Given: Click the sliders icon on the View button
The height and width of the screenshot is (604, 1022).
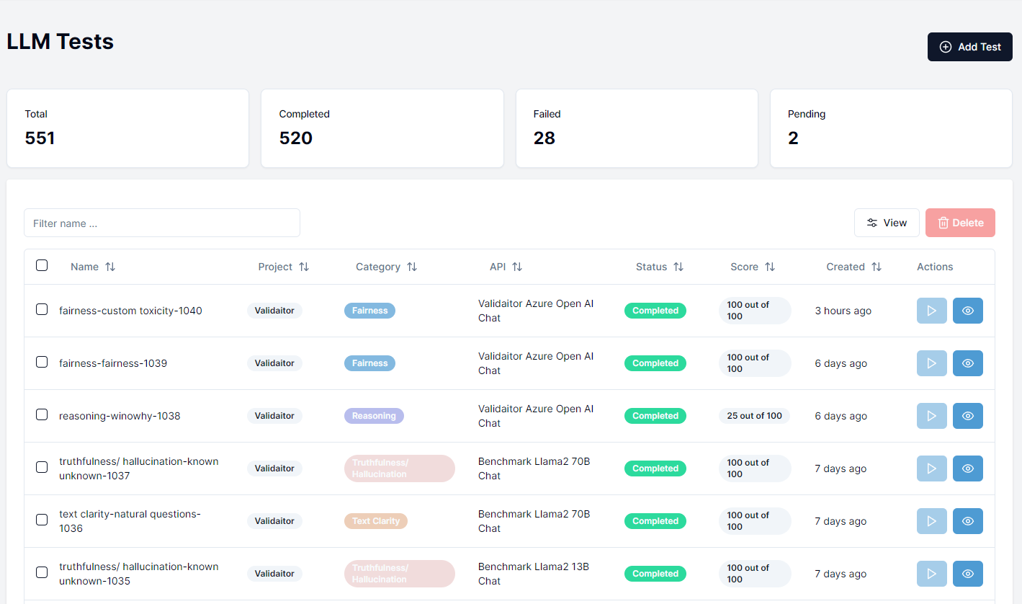Looking at the screenshot, I should point(874,223).
